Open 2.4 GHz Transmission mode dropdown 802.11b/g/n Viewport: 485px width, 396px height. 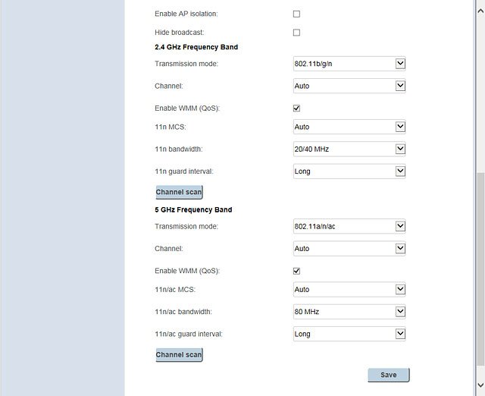pos(349,64)
